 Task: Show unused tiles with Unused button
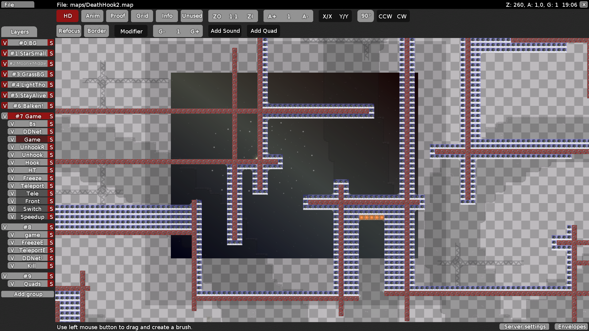click(x=191, y=16)
